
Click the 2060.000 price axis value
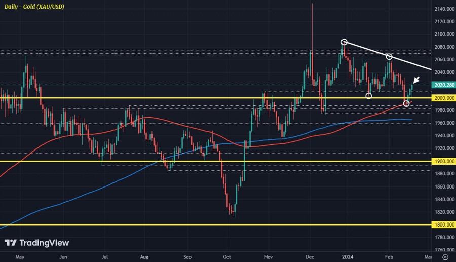444,60
